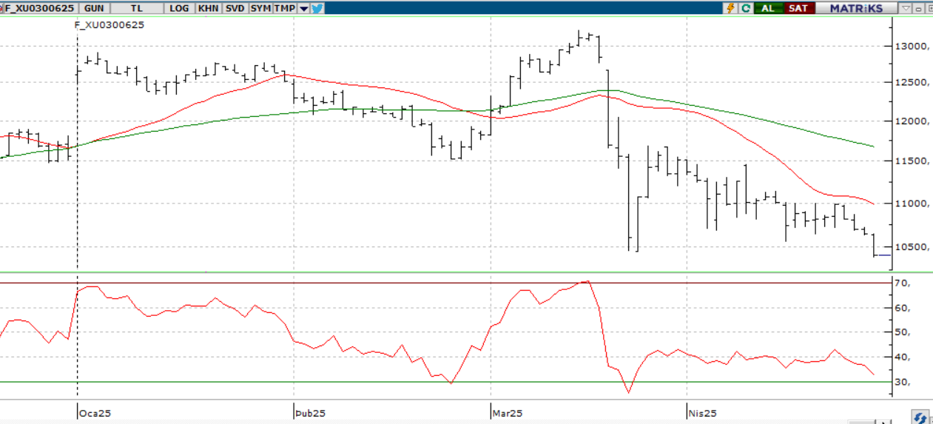
Task: Toggle the SYM option
Action: tap(260, 8)
